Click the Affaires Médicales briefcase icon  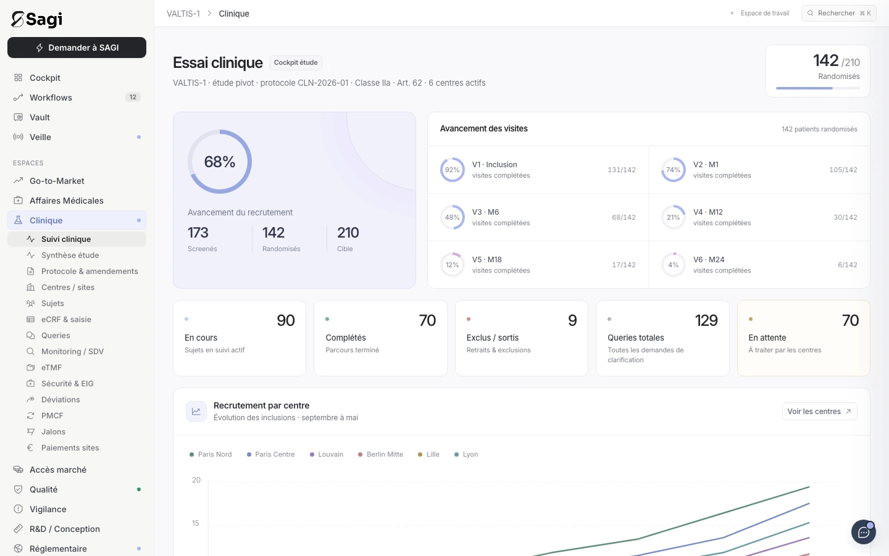click(x=19, y=201)
